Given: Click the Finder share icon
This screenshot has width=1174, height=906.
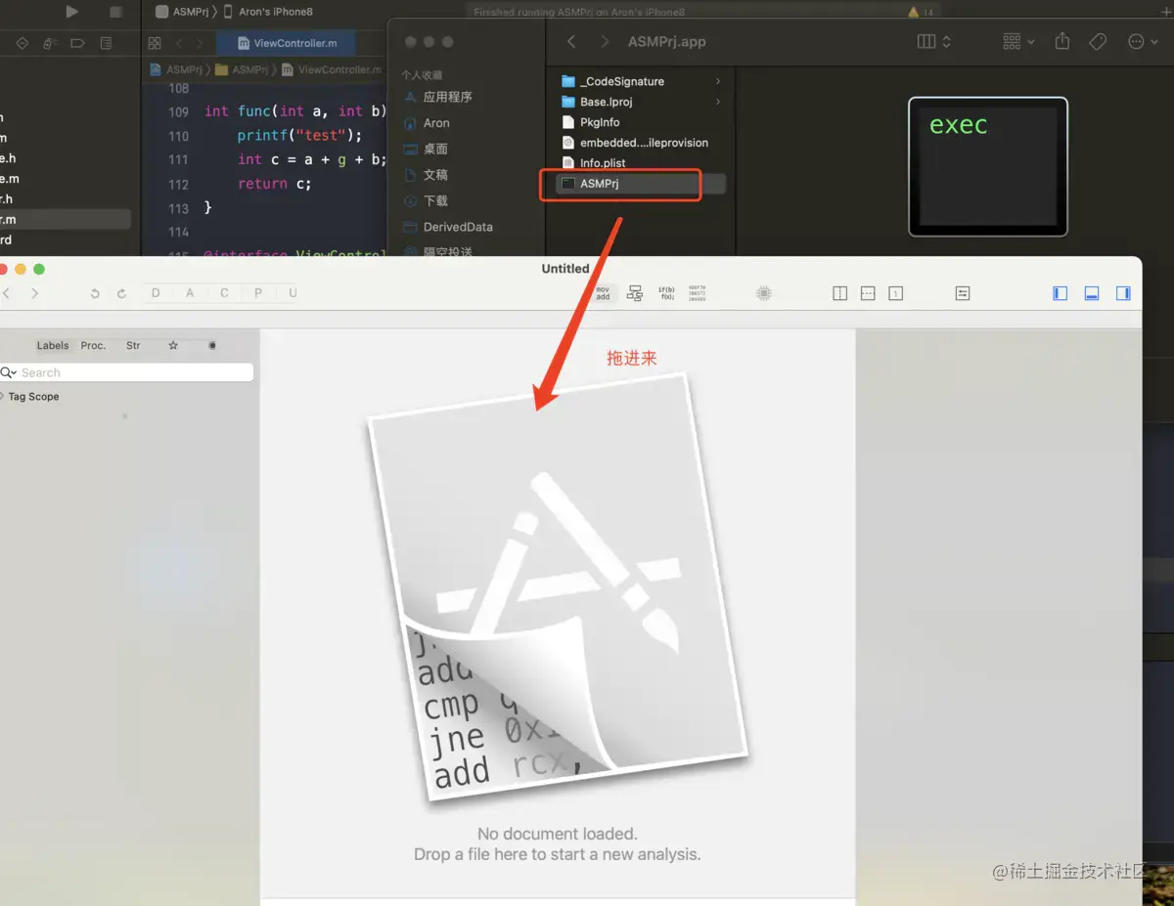Looking at the screenshot, I should (x=1062, y=42).
